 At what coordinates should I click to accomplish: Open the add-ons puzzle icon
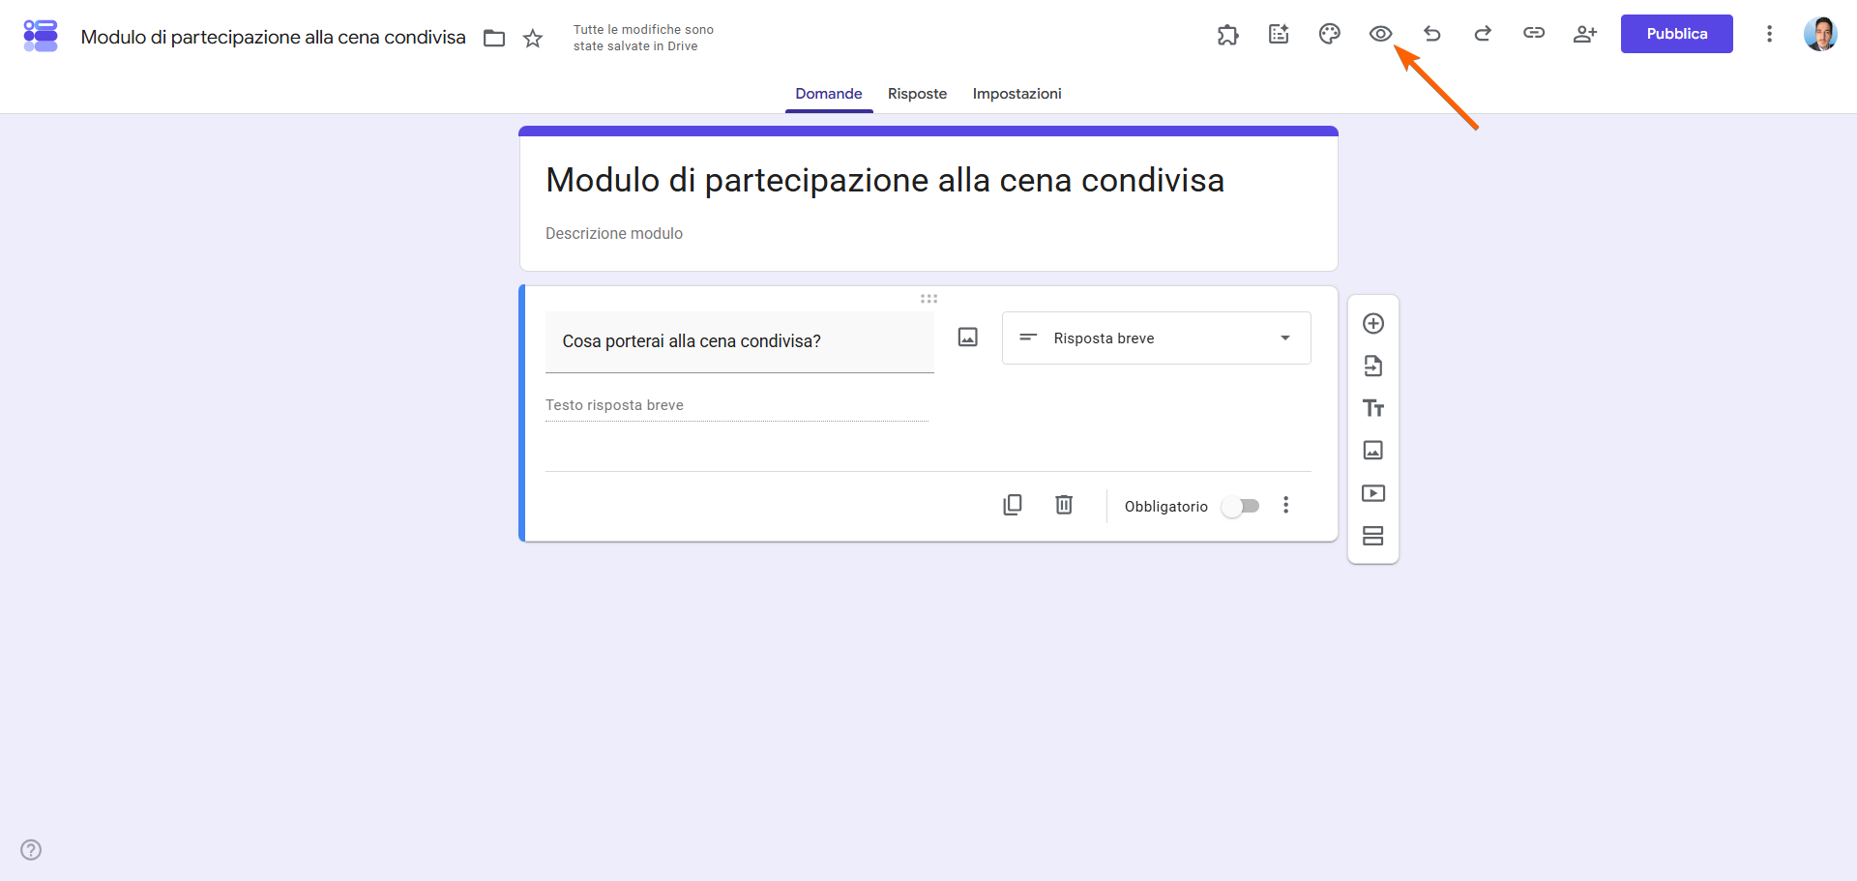point(1227,34)
